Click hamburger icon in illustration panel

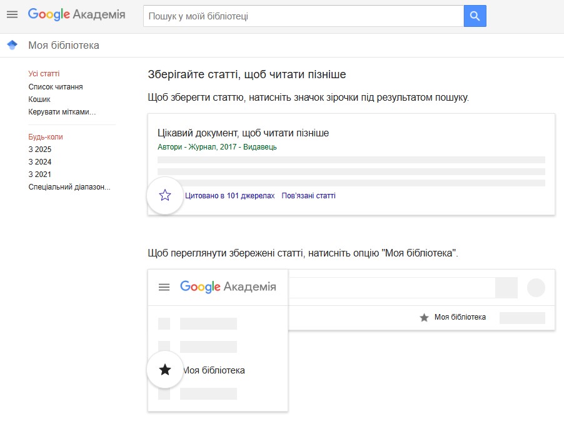(164, 287)
